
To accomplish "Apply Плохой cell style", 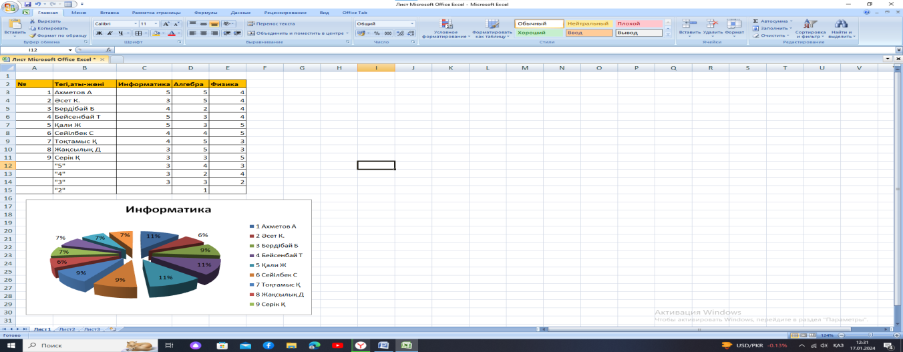I will click(639, 23).
